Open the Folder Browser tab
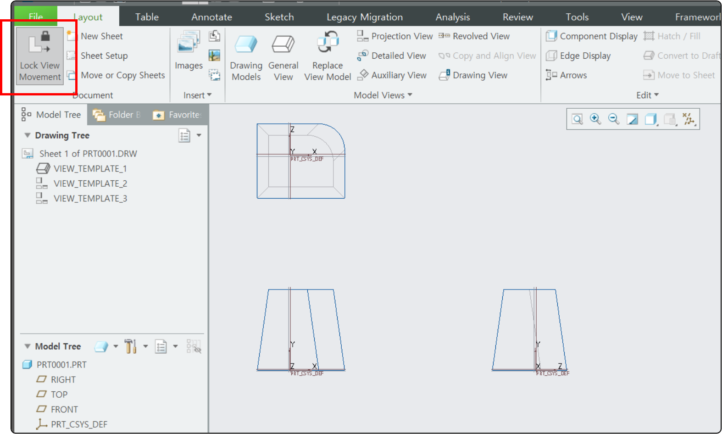722x434 pixels. click(116, 115)
